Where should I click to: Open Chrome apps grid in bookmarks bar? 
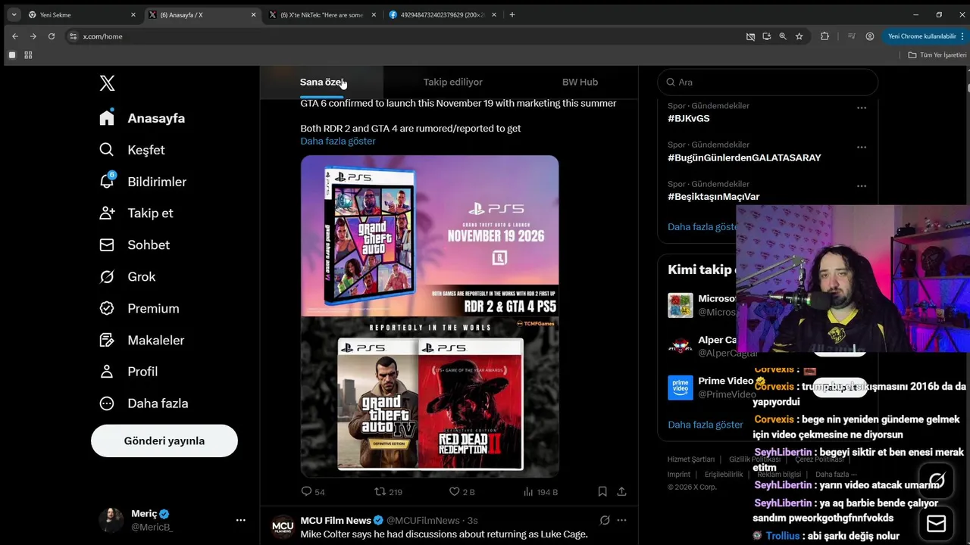[x=28, y=55]
